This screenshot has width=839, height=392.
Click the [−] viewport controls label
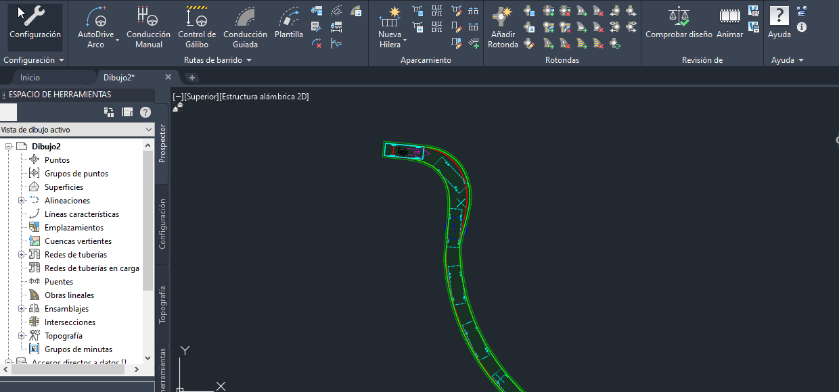coord(178,97)
